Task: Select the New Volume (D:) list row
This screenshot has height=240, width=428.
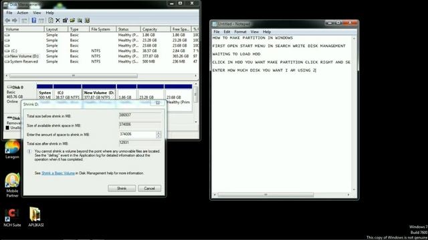Action: click(x=101, y=56)
